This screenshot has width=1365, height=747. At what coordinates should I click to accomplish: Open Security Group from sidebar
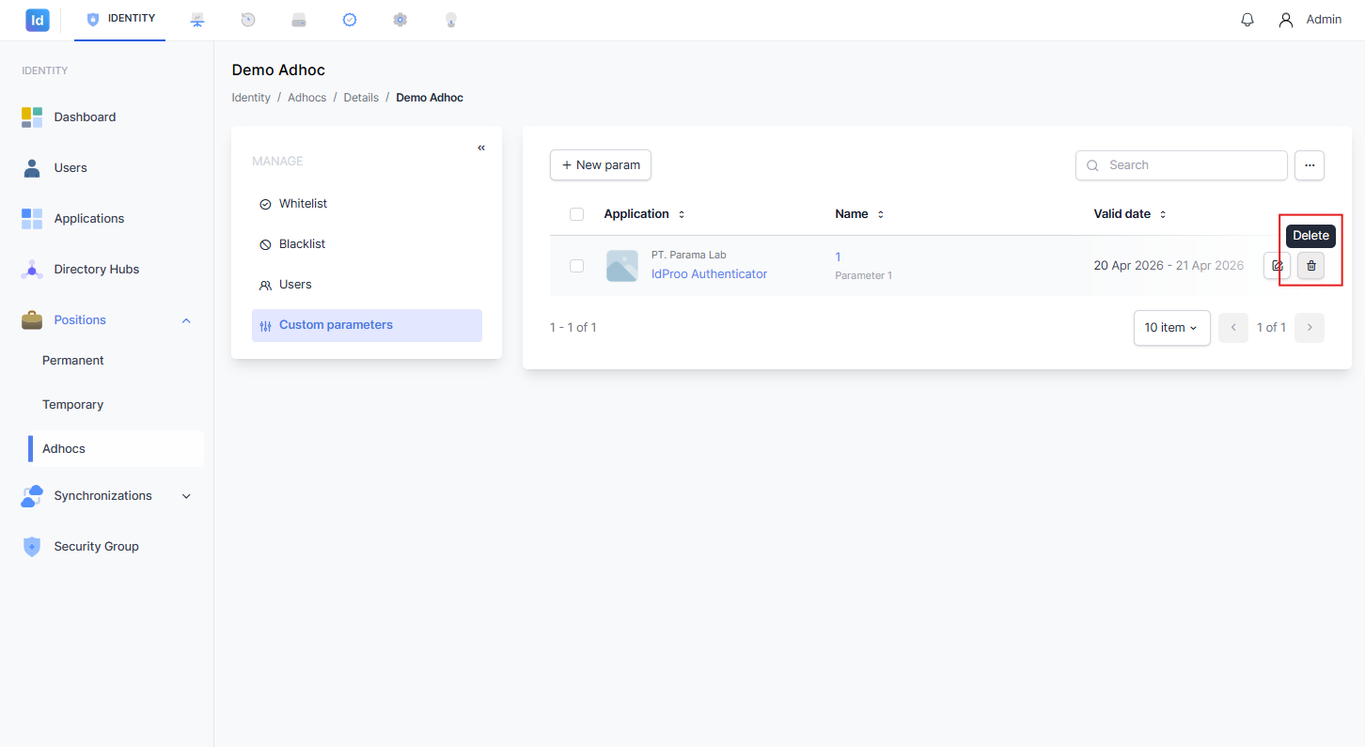click(x=96, y=547)
